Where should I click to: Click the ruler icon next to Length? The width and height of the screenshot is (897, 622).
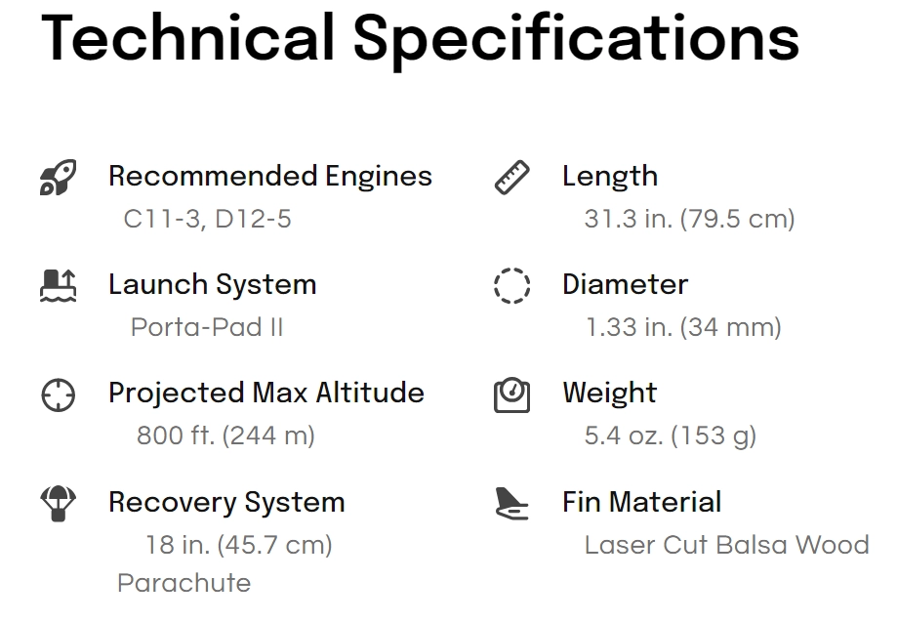[512, 178]
